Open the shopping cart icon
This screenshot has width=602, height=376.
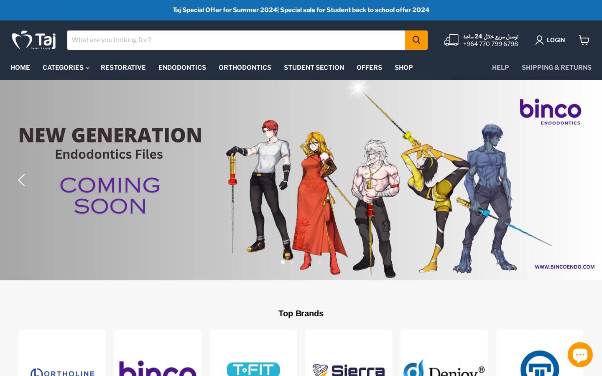(584, 40)
